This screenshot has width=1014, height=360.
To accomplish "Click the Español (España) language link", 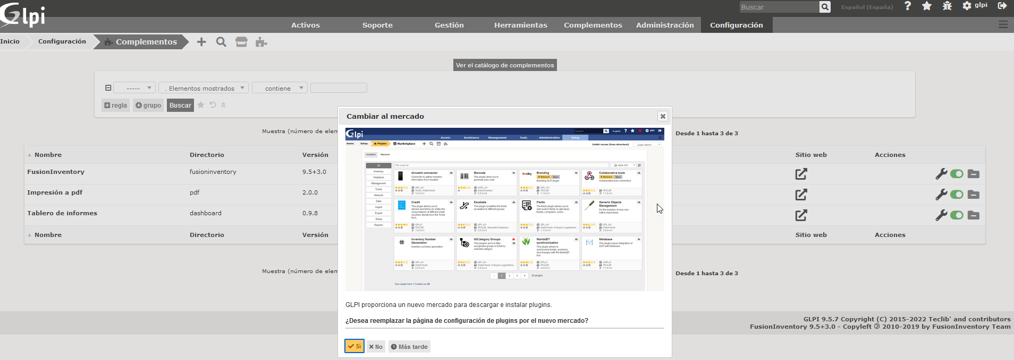I will click(867, 7).
